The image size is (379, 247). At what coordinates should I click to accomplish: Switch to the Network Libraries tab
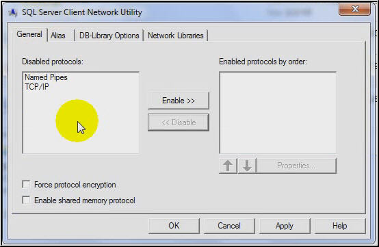click(176, 36)
